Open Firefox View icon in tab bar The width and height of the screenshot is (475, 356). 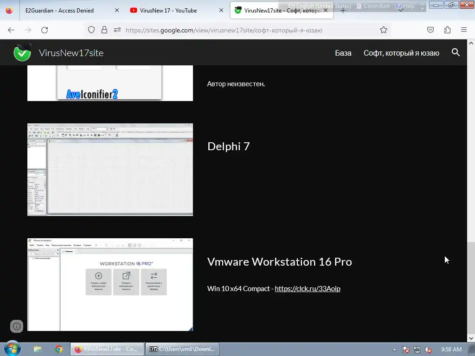pyautogui.click(x=9, y=10)
